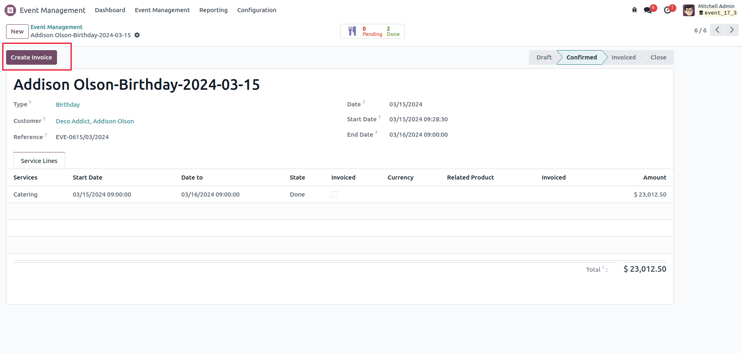Viewport: 742px width, 353px height.
Task: Click line date to 03/16/2024 09:00:00 cell
Action: (x=210, y=194)
